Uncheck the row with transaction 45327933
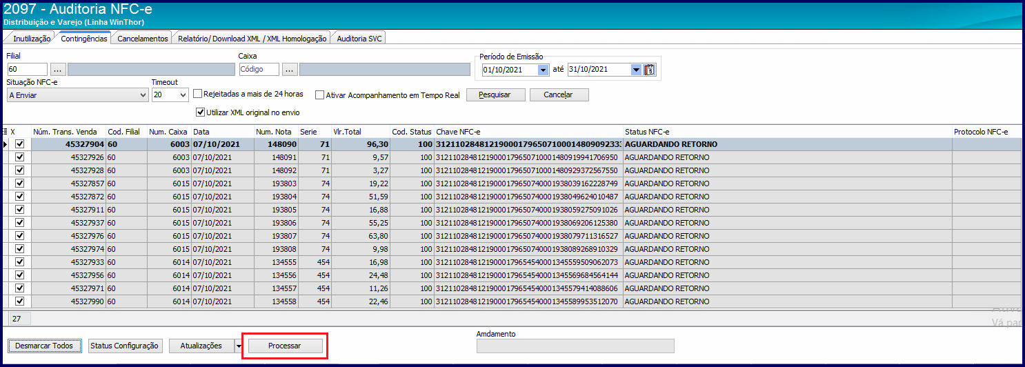This screenshot has height=367, width=1025. pyautogui.click(x=19, y=262)
